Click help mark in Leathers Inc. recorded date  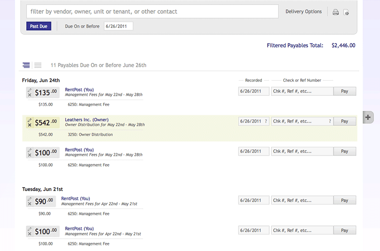pos(266,121)
